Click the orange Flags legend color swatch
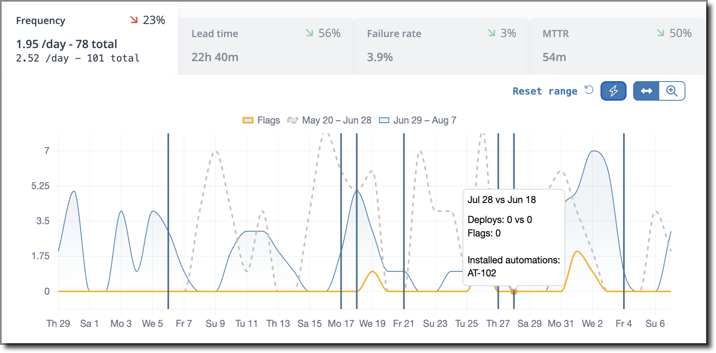 pos(248,120)
